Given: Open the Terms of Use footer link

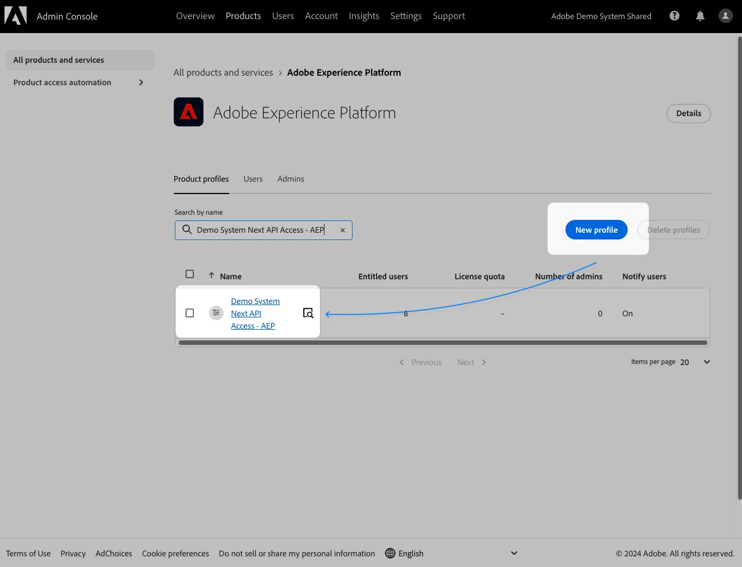Looking at the screenshot, I should pyautogui.click(x=28, y=554).
